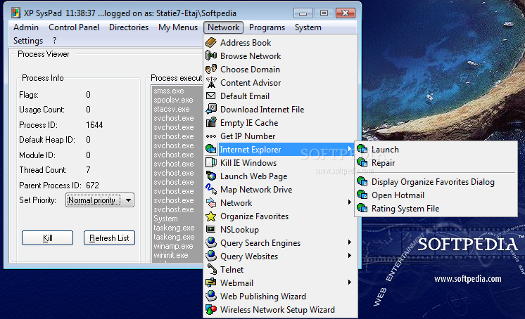Open the Programs menu

tap(267, 27)
